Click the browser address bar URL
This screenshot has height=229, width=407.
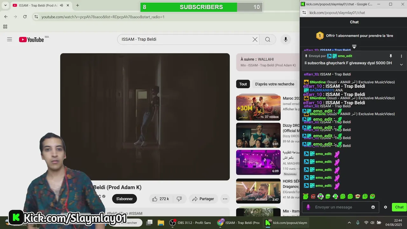click(x=103, y=17)
